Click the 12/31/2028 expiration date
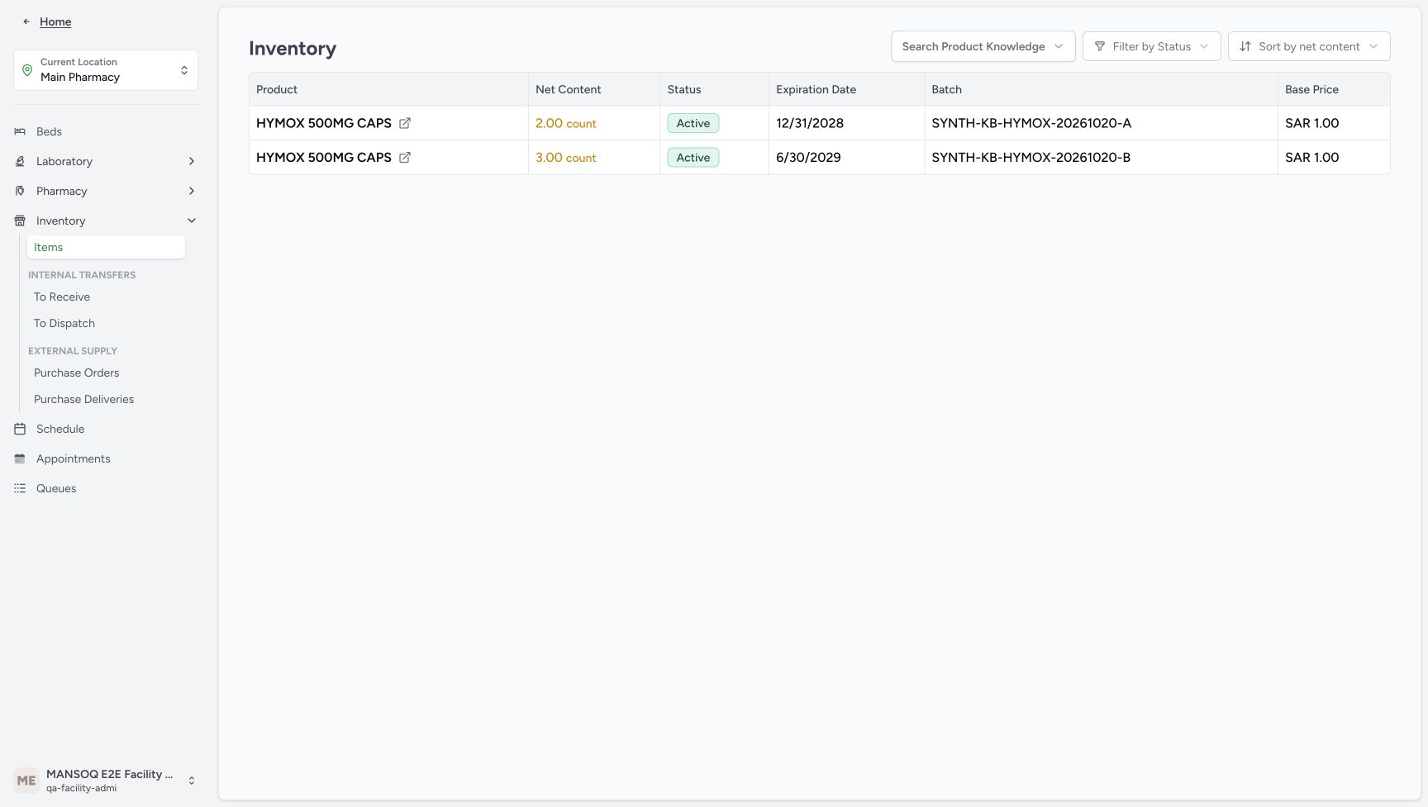Image resolution: width=1428 pixels, height=807 pixels. [x=810, y=123]
